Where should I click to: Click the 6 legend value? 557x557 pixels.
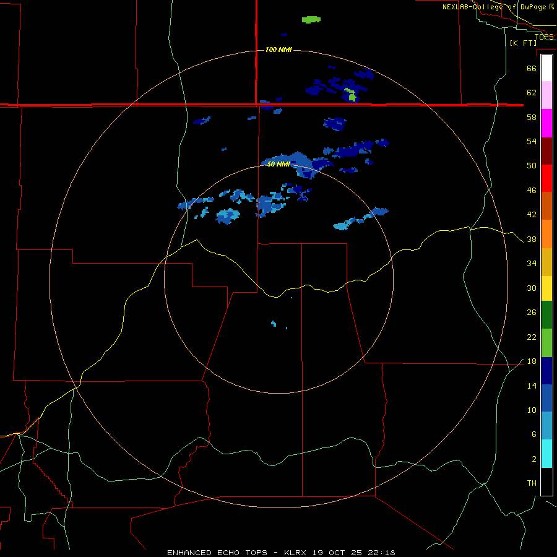(x=534, y=434)
